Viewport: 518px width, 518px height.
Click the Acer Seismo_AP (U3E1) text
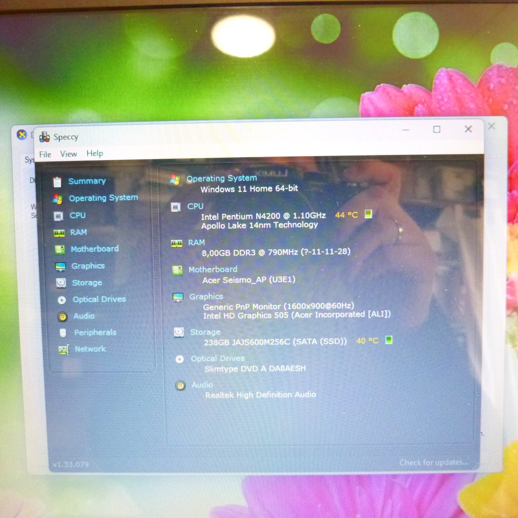(249, 280)
